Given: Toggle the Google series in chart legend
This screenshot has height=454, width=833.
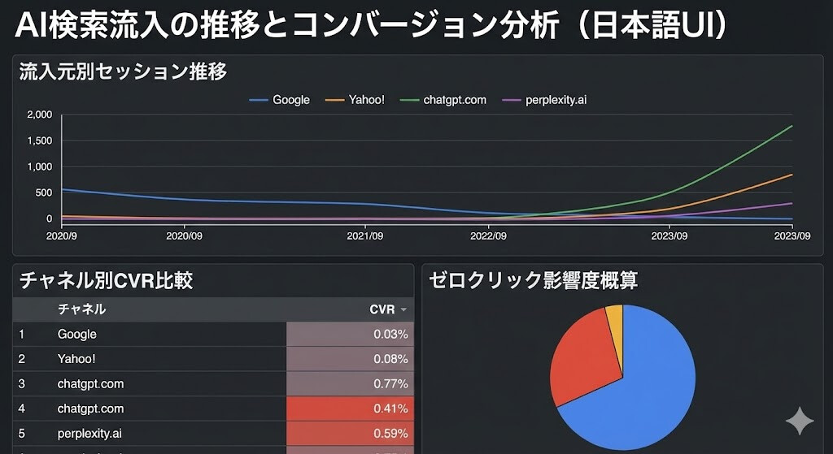Looking at the screenshot, I should [280, 100].
